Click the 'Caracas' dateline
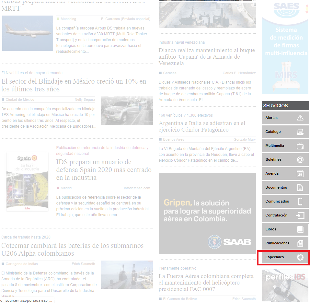This screenshot has width=310, height=303. click(170, 73)
